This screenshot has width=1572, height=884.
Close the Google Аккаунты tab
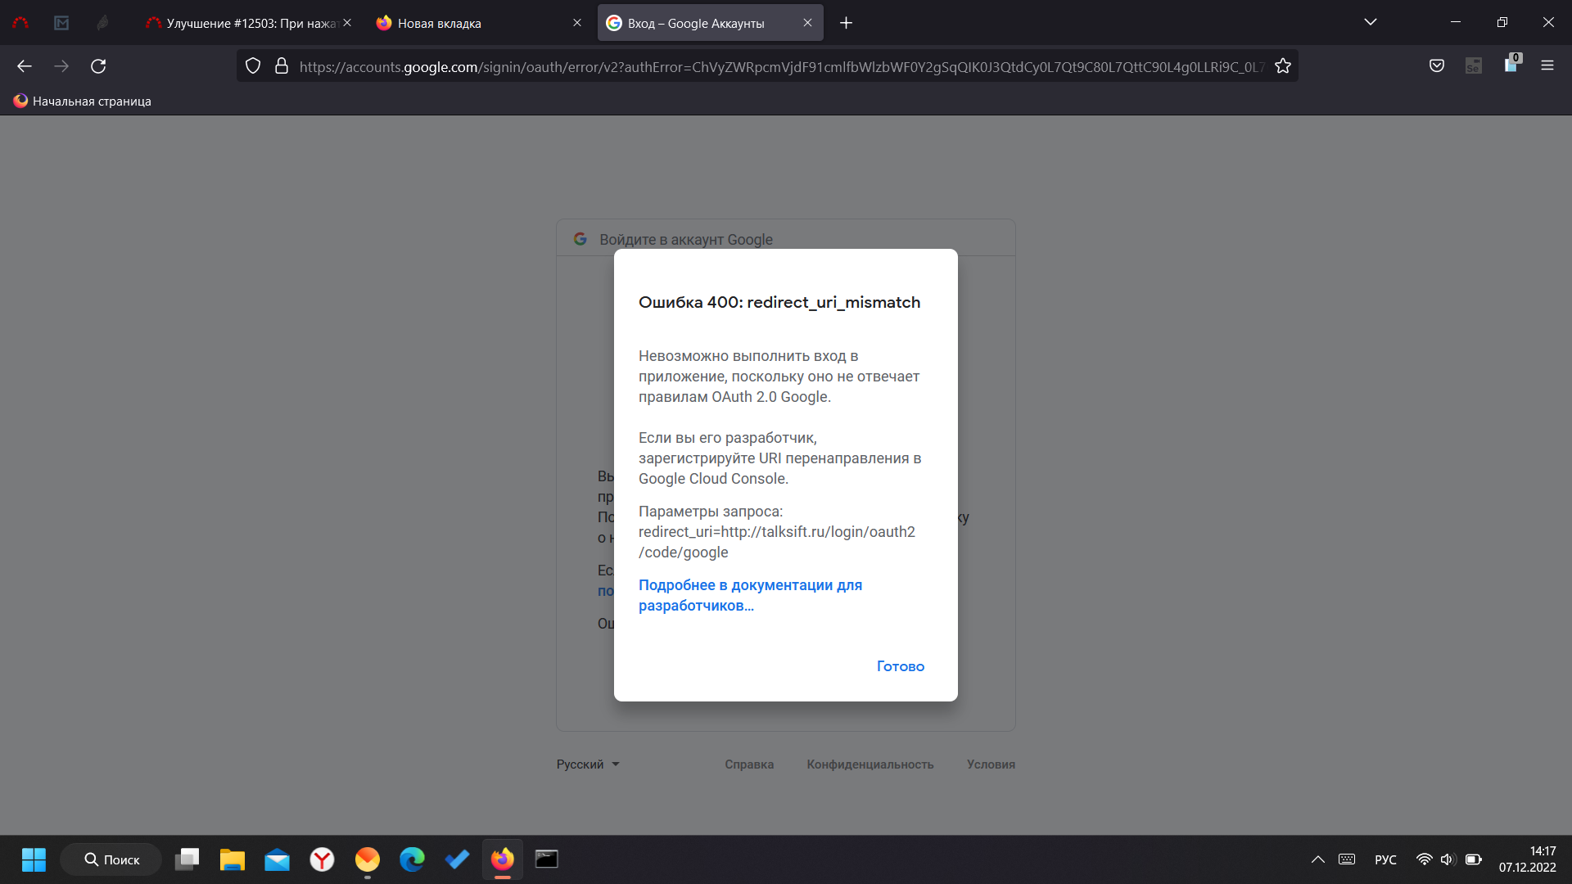[808, 23]
